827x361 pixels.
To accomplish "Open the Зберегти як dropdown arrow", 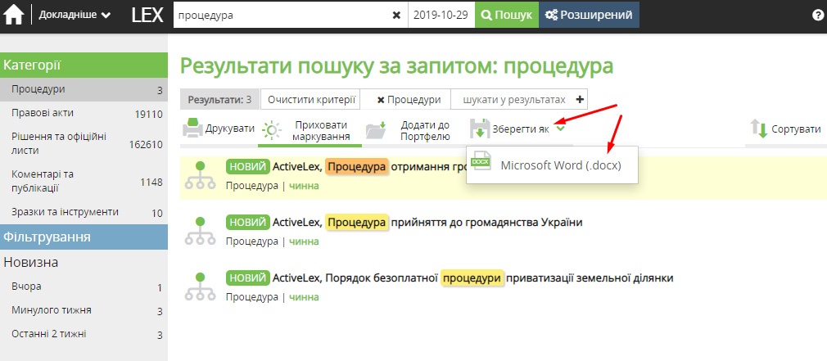I will coord(560,127).
